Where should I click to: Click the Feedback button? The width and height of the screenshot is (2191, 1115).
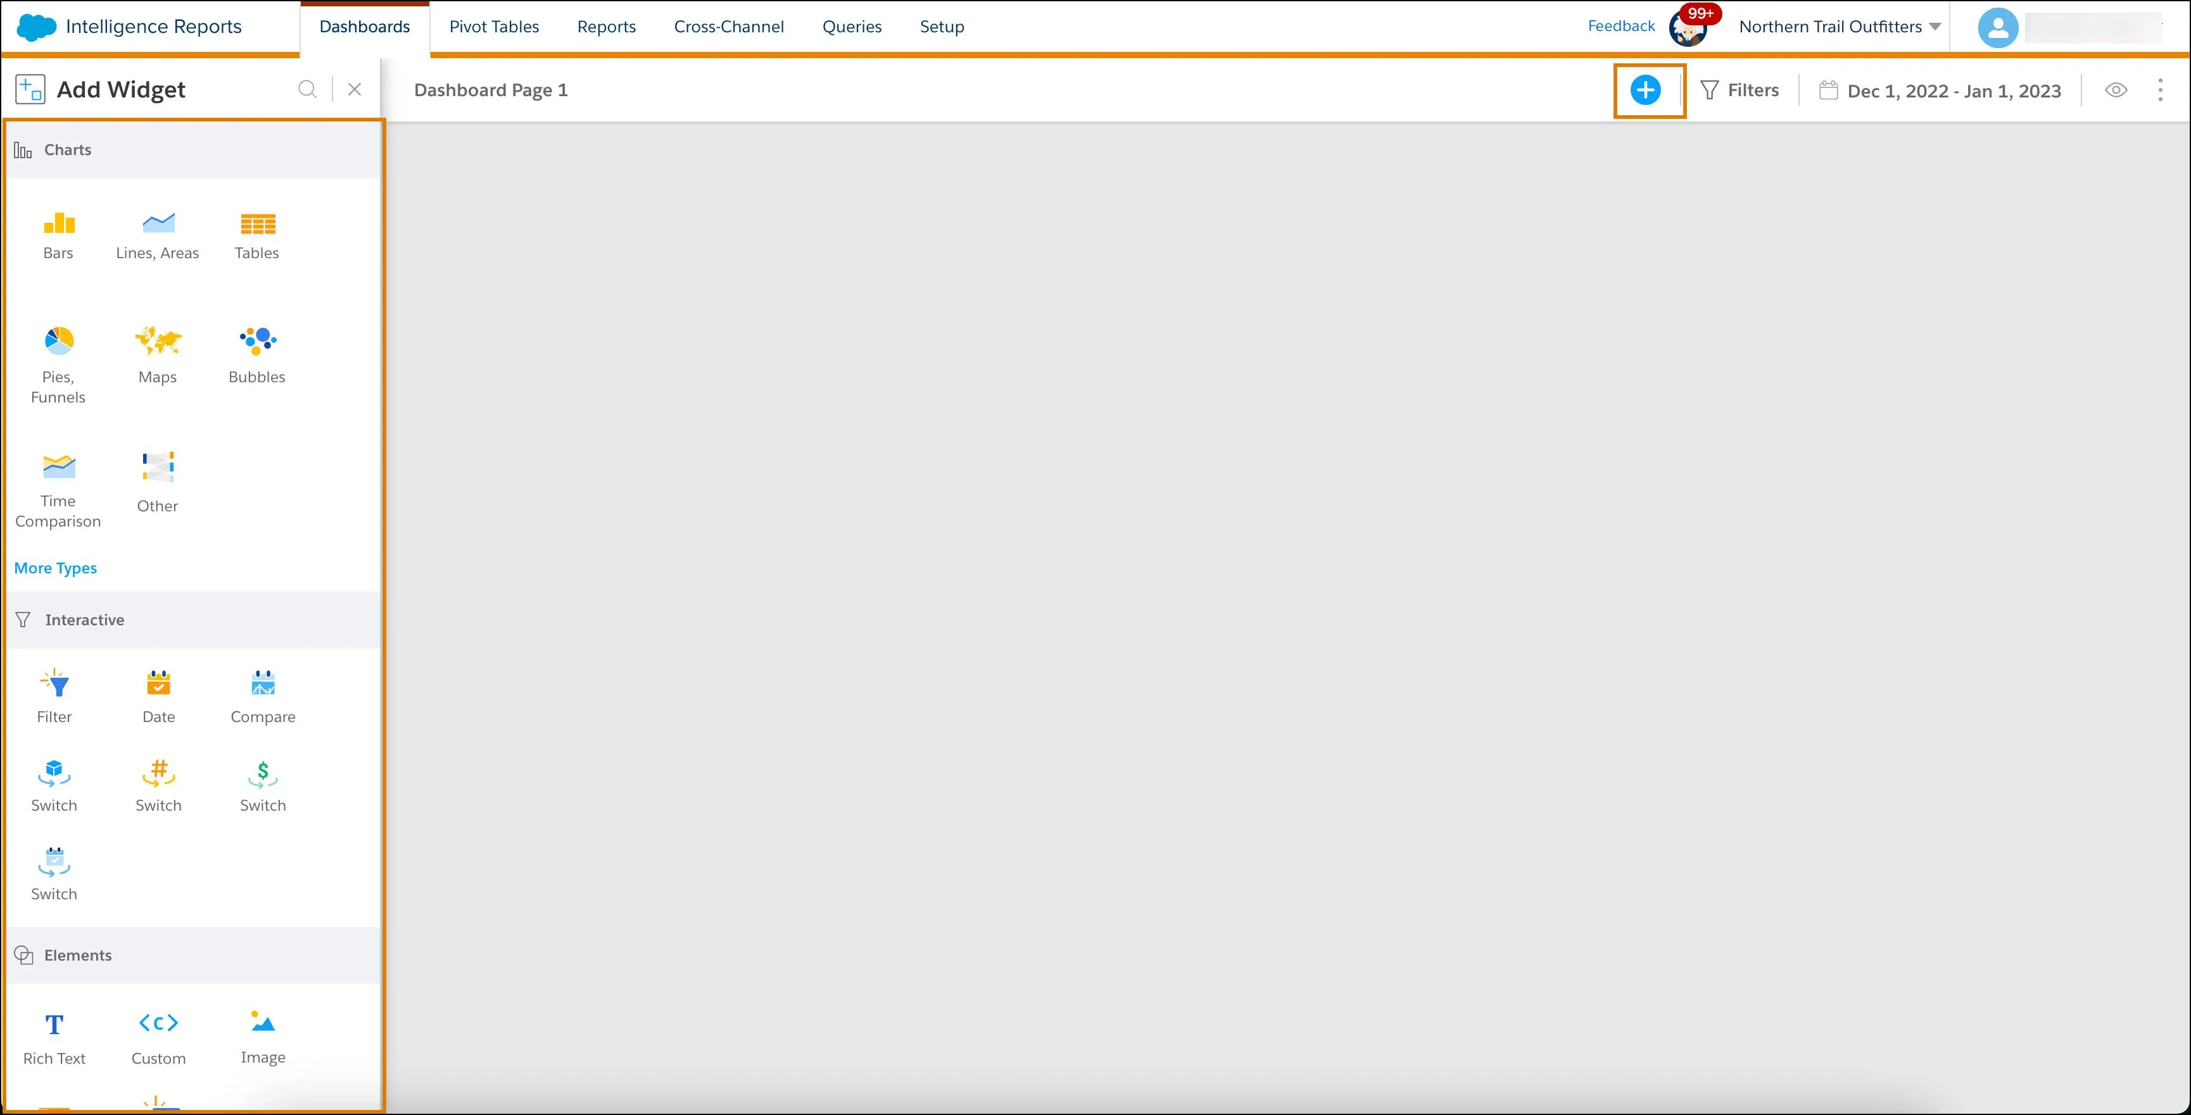pos(1619,25)
